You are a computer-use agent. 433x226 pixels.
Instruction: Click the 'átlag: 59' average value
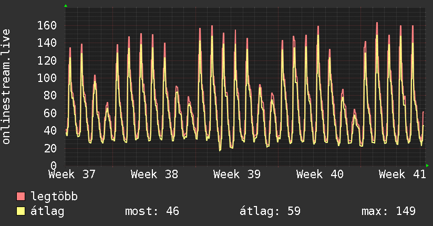click(270, 211)
